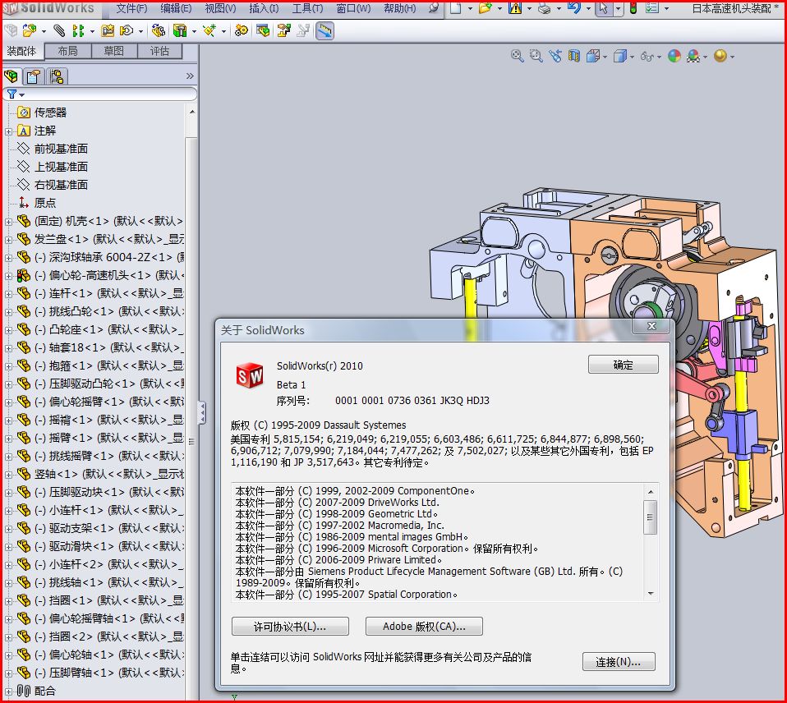Click the feature tree filter funnel

[12, 94]
